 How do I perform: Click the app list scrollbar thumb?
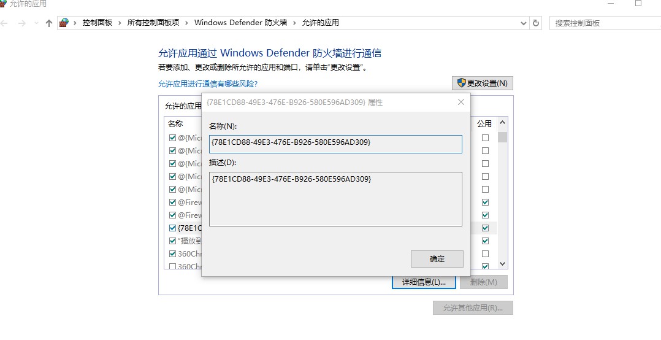point(502,137)
